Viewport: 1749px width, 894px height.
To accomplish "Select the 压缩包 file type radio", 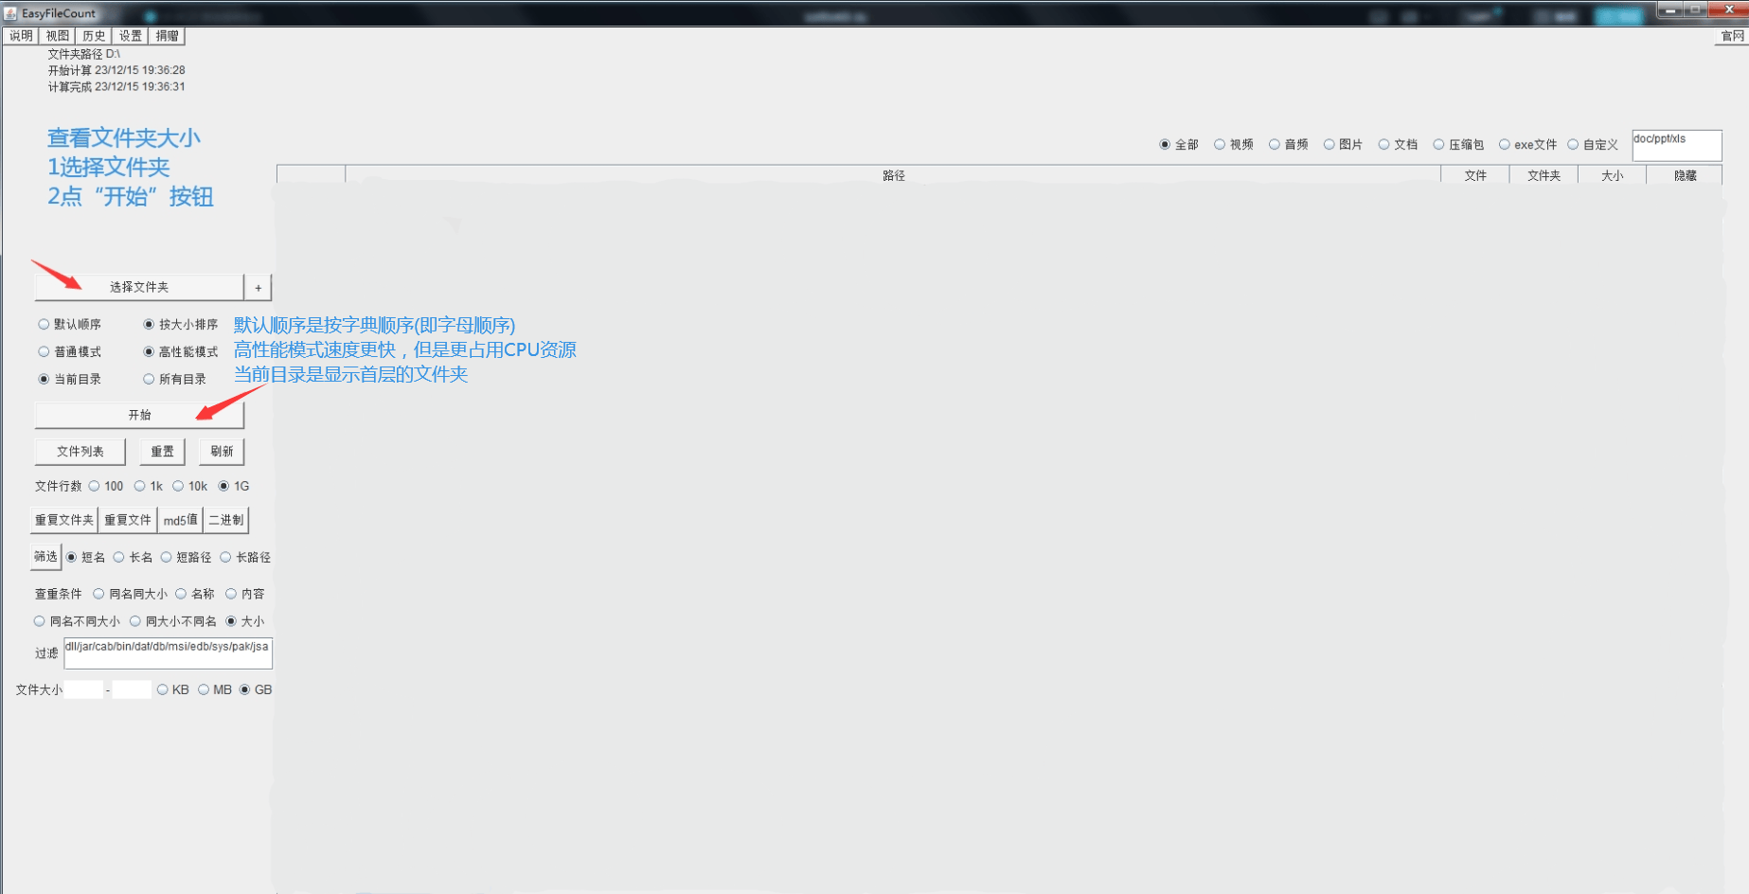I will point(1438,145).
